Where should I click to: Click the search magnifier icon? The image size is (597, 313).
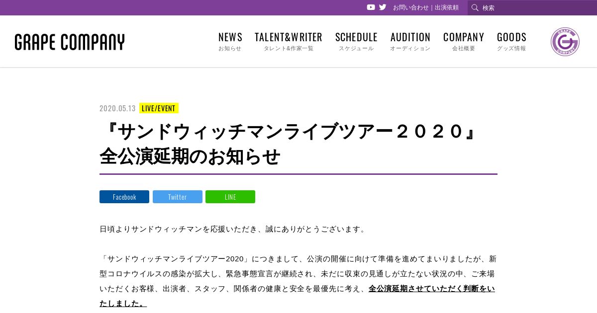[x=475, y=7]
